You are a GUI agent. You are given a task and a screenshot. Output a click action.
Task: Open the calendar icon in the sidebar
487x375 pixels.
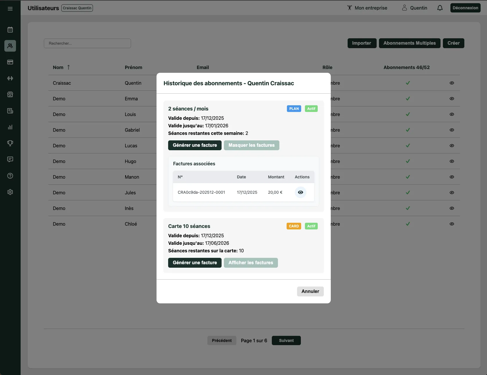10,30
